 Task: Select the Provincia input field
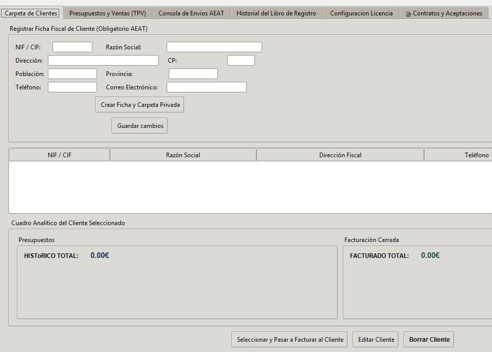193,73
